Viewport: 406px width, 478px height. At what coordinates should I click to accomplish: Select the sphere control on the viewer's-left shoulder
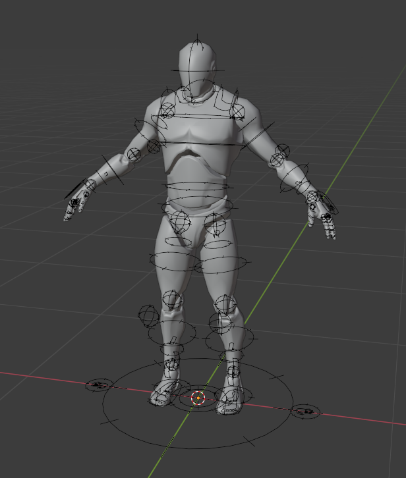pyautogui.click(x=167, y=111)
